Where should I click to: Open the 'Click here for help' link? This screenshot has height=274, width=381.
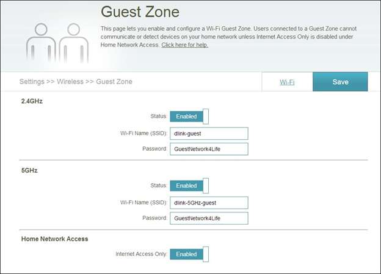pos(184,45)
